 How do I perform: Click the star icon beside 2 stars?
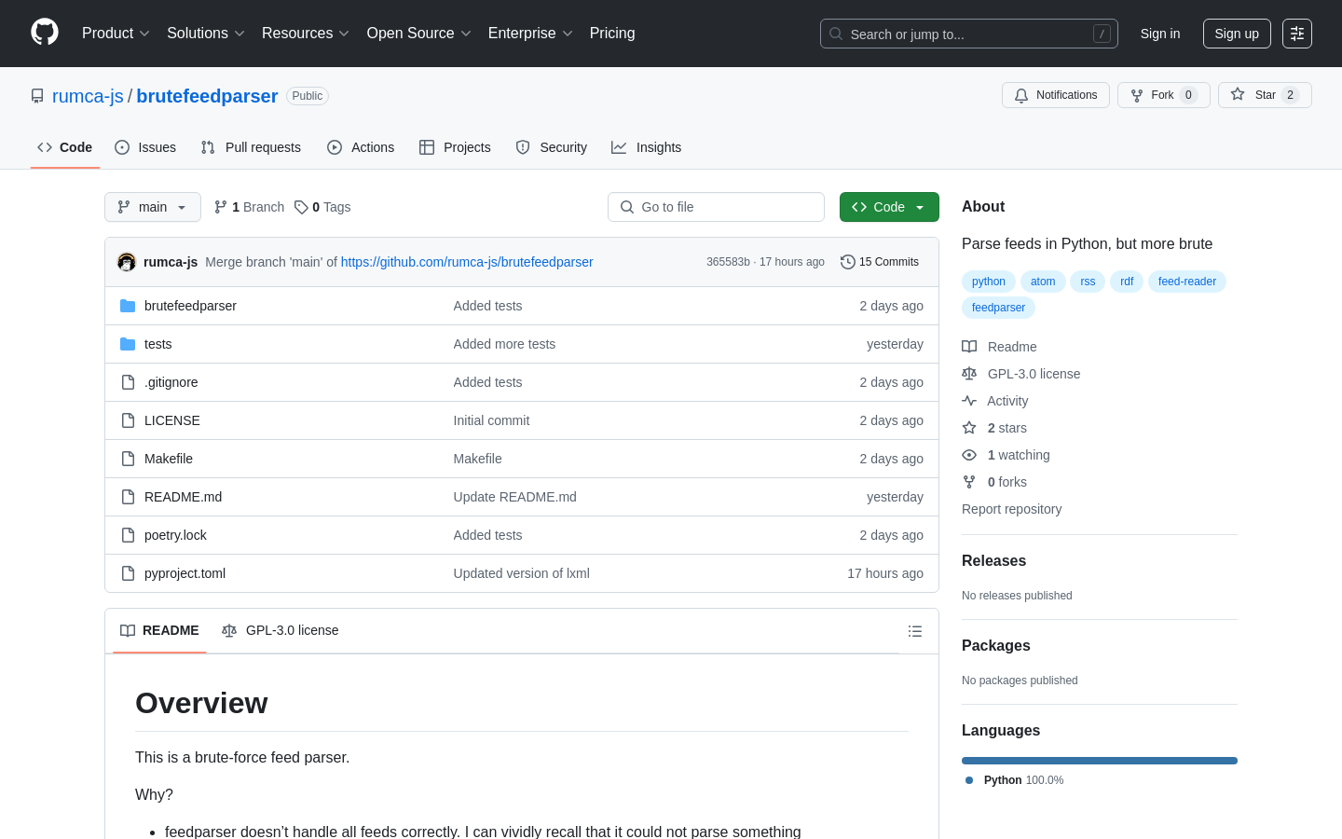coord(969,428)
